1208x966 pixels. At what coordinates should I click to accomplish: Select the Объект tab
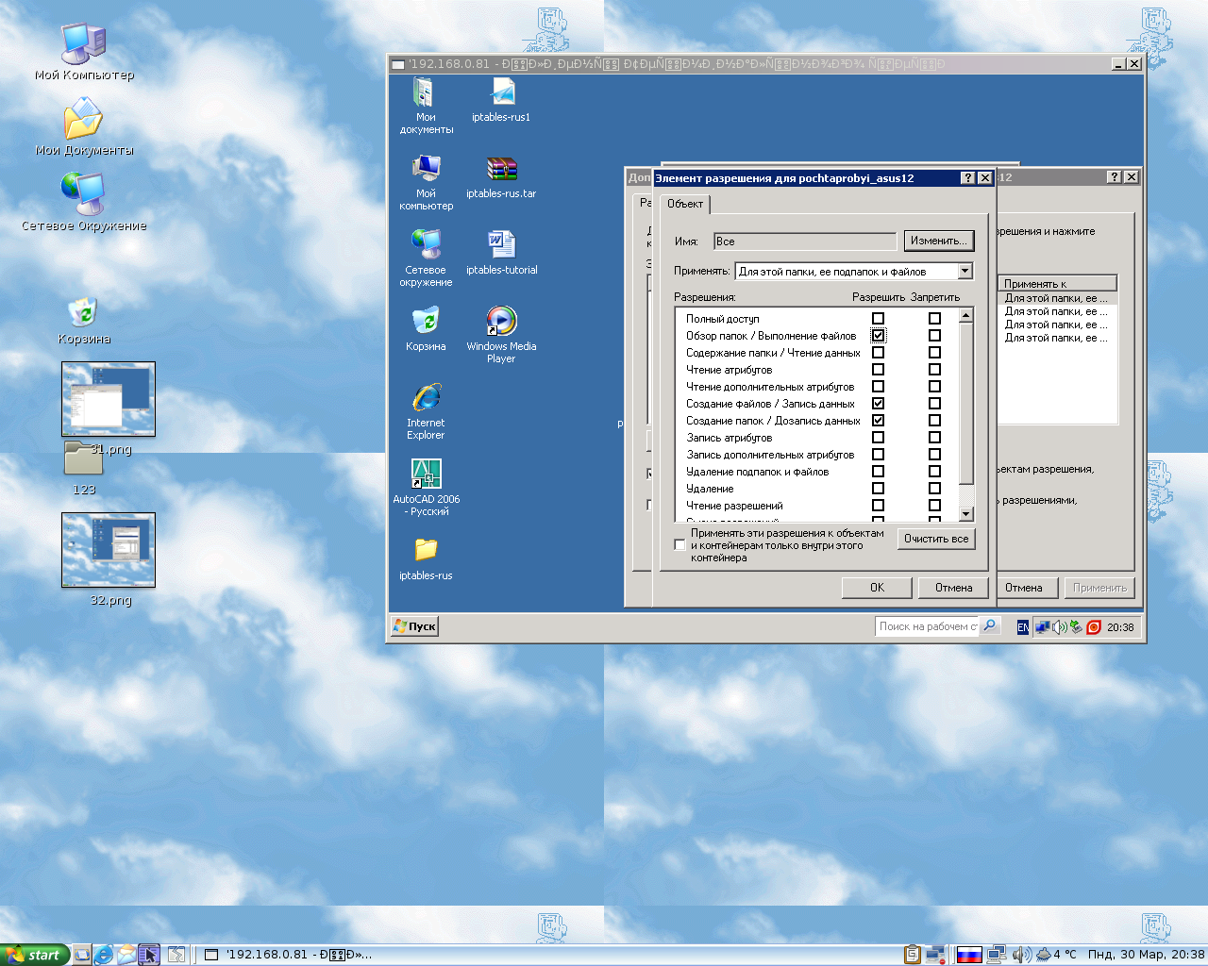(684, 204)
